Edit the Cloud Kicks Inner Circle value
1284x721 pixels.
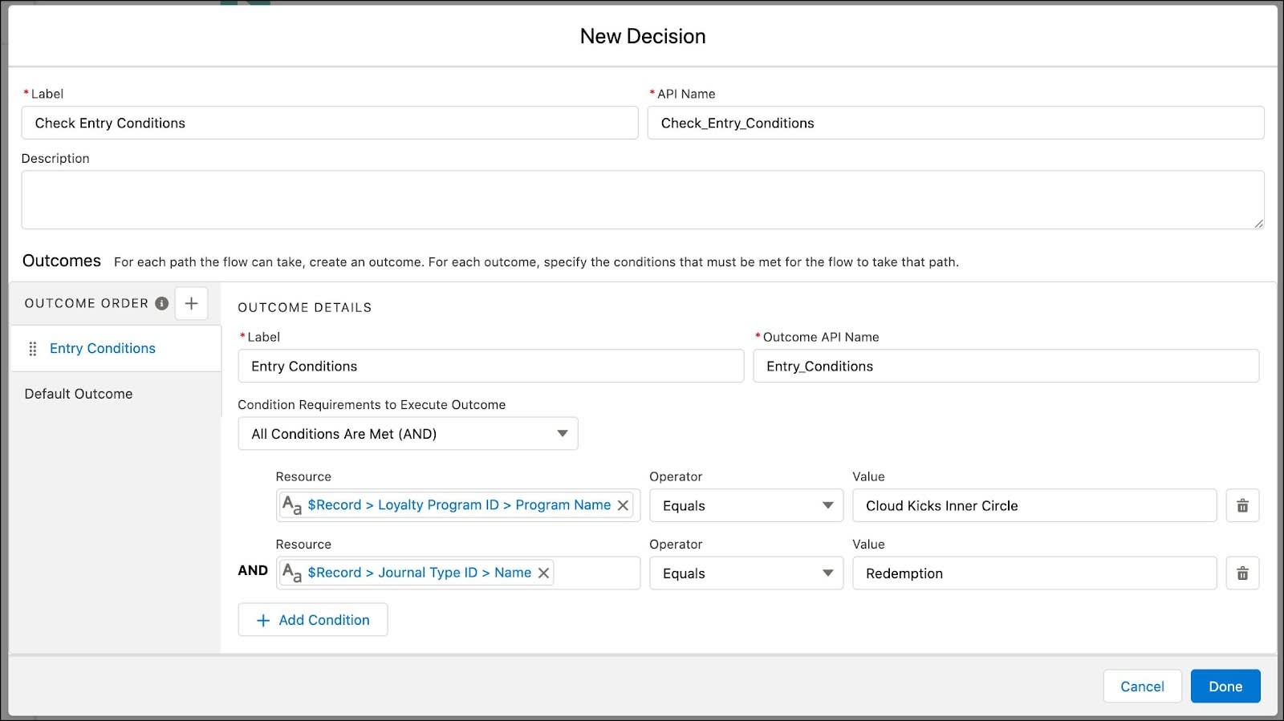point(1034,506)
